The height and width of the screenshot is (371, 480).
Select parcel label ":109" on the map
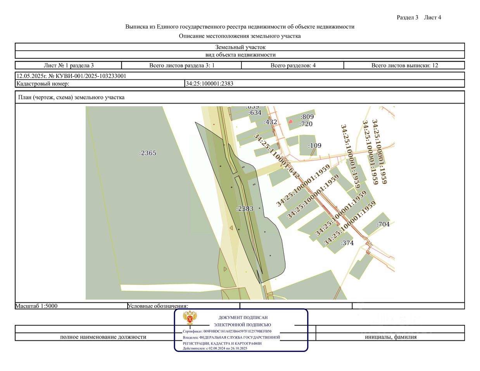click(x=314, y=146)
